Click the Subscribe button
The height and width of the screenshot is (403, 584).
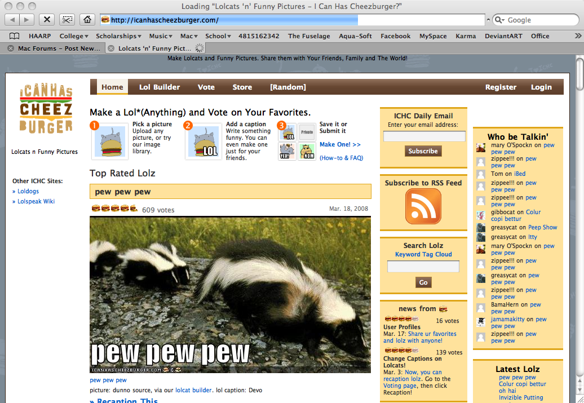point(423,151)
